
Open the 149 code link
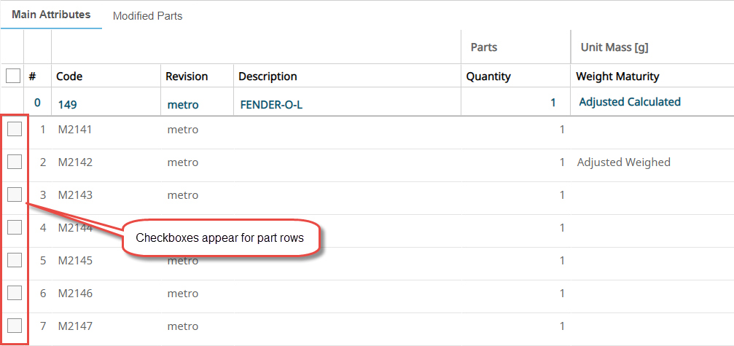click(68, 105)
